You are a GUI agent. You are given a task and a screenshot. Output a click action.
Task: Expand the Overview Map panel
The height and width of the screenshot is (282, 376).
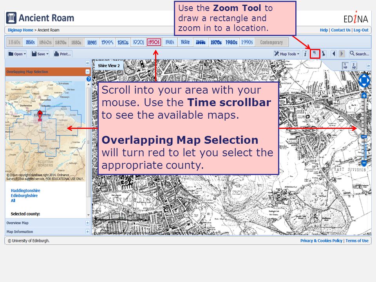point(87,223)
